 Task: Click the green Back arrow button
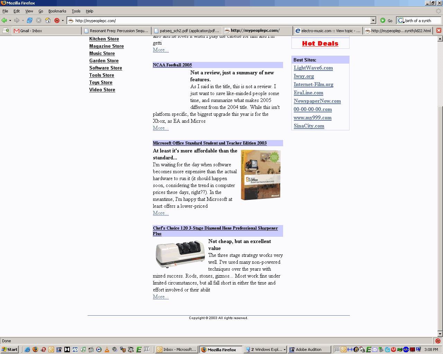(4, 20)
